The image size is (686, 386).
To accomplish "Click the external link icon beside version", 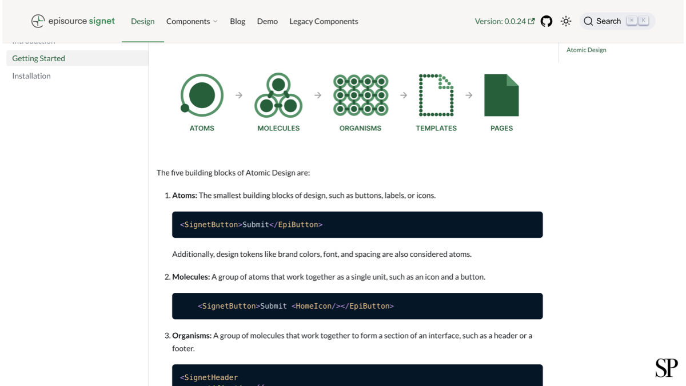I will pos(531,21).
